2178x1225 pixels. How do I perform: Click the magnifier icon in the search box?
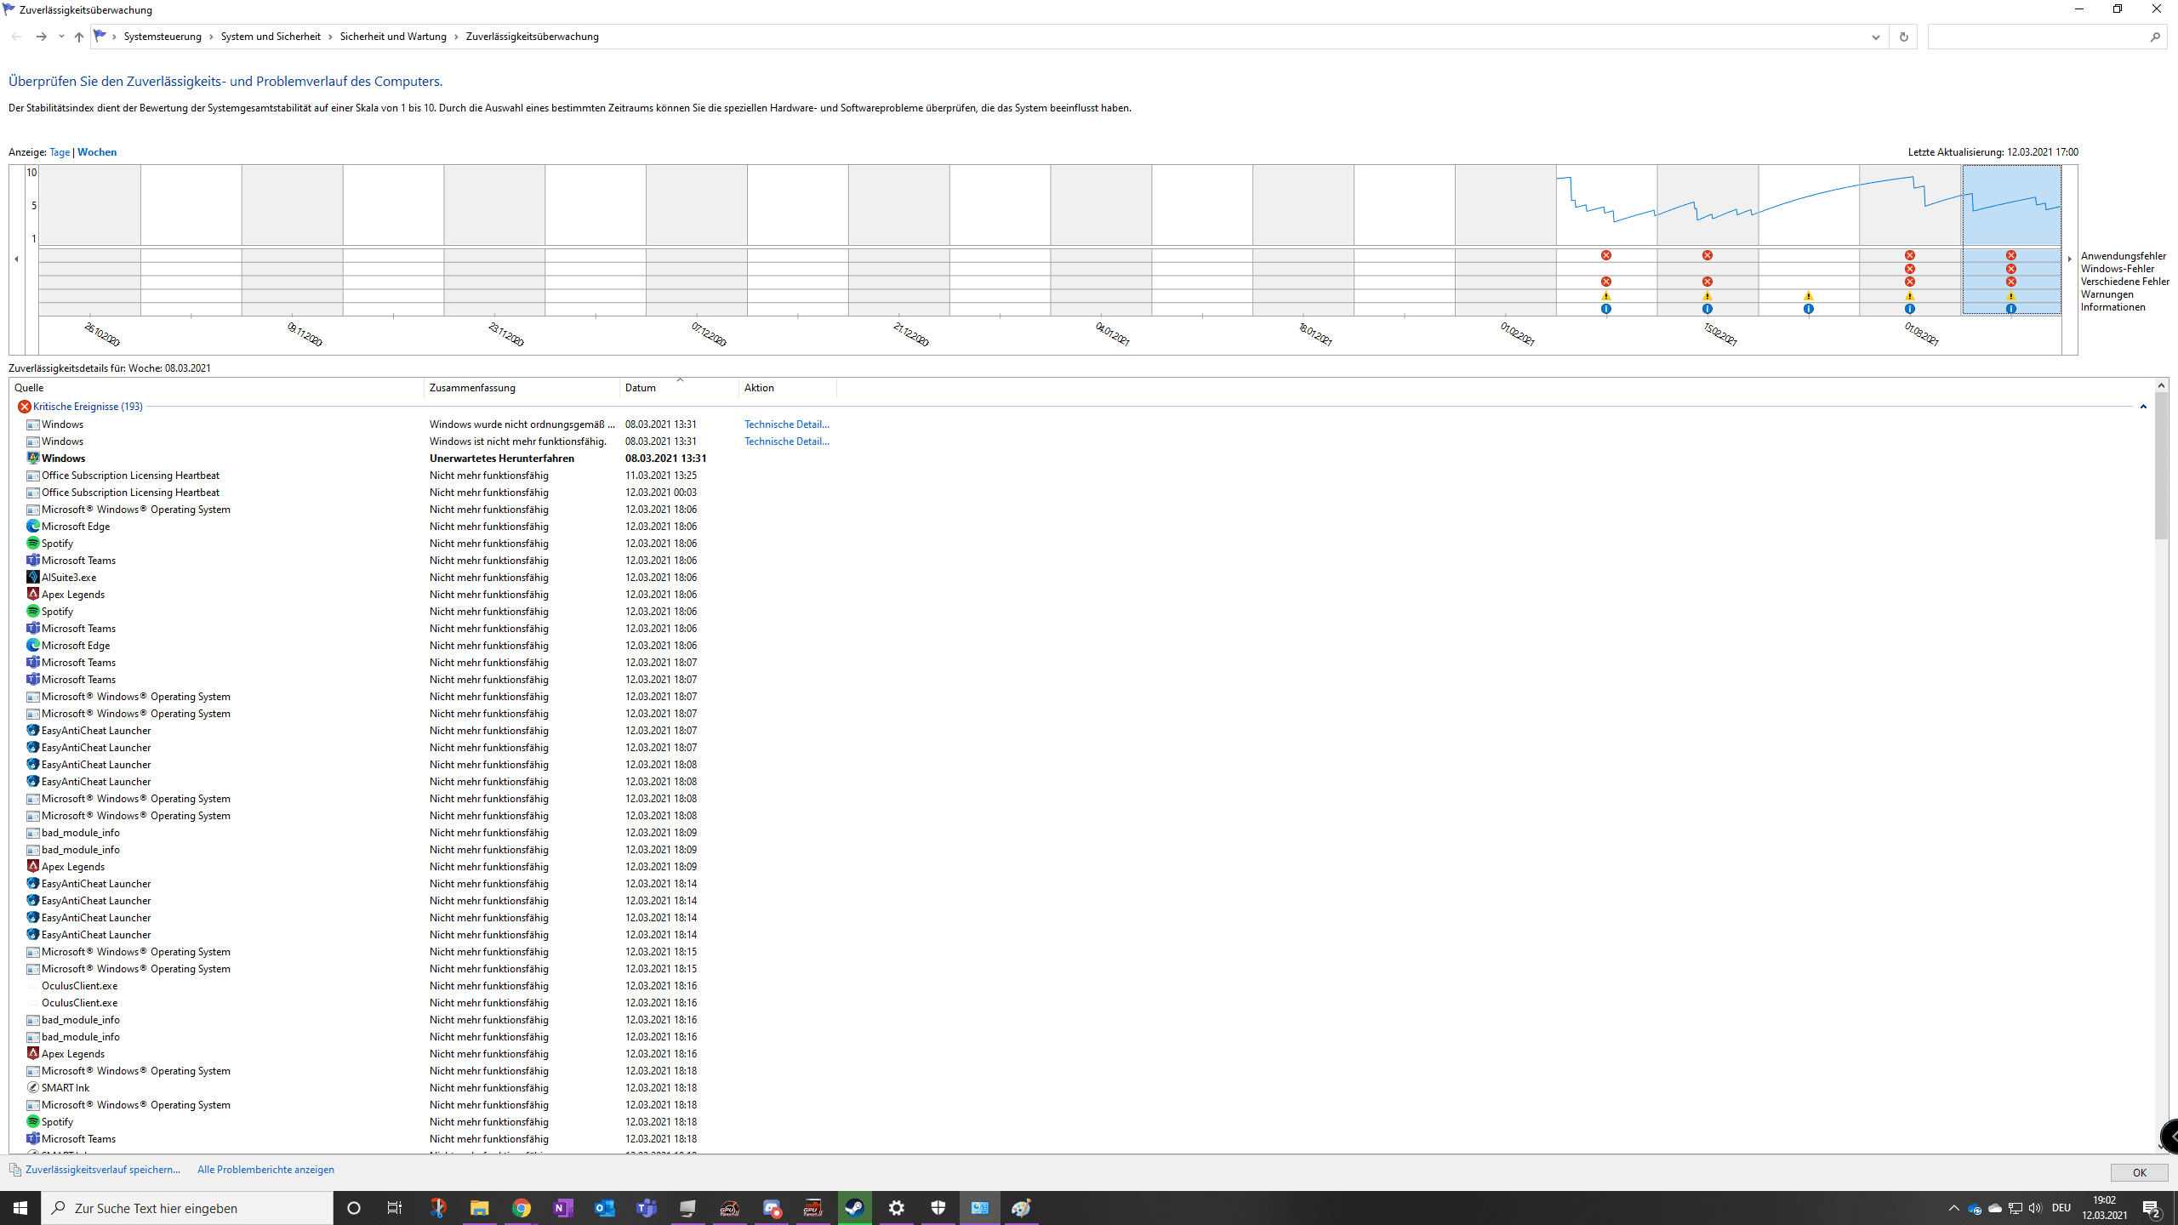click(2154, 37)
